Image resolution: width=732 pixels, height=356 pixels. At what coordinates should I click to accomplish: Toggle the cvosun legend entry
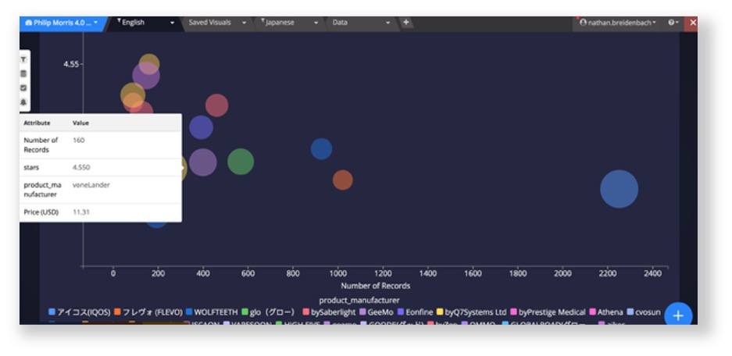[x=644, y=312]
